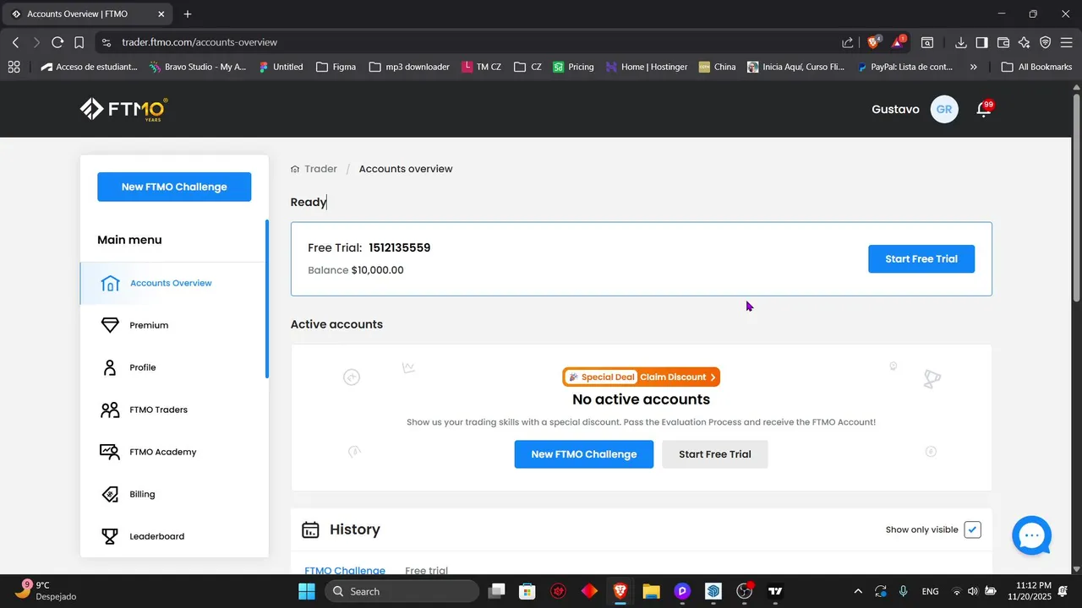
Task: Click the Premium diamond icon
Action: pyautogui.click(x=110, y=325)
